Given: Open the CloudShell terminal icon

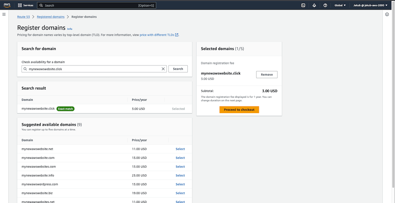Looking at the screenshot, I should point(303,5).
